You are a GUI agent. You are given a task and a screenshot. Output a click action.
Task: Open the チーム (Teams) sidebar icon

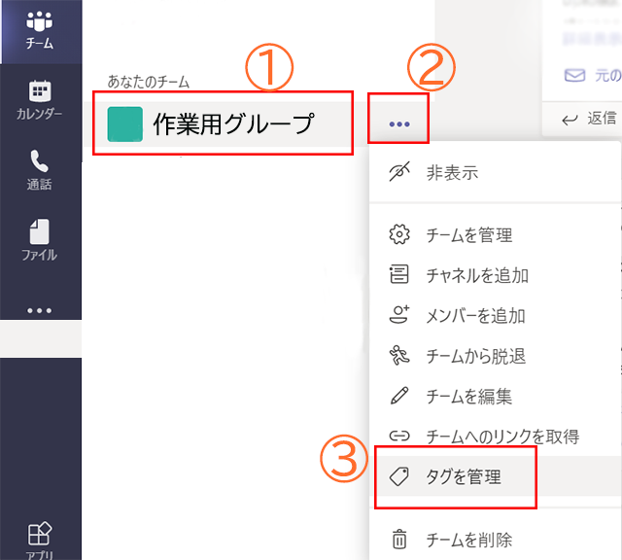tap(39, 30)
